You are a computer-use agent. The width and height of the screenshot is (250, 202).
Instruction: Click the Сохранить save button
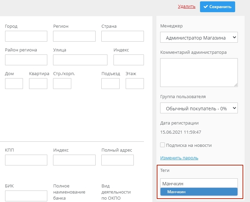pos(217,7)
